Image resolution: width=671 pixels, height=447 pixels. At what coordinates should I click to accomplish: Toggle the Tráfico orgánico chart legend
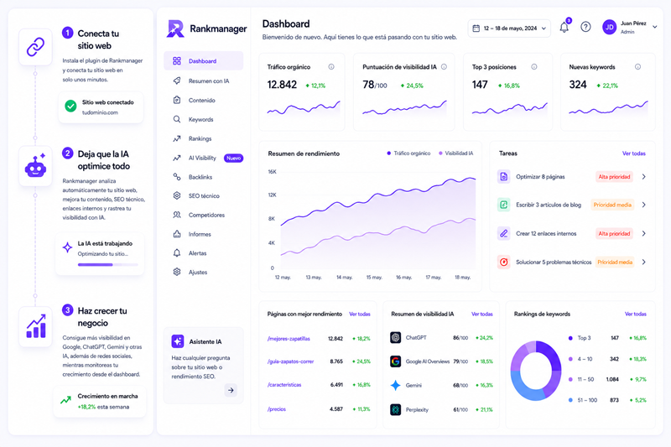coord(408,153)
